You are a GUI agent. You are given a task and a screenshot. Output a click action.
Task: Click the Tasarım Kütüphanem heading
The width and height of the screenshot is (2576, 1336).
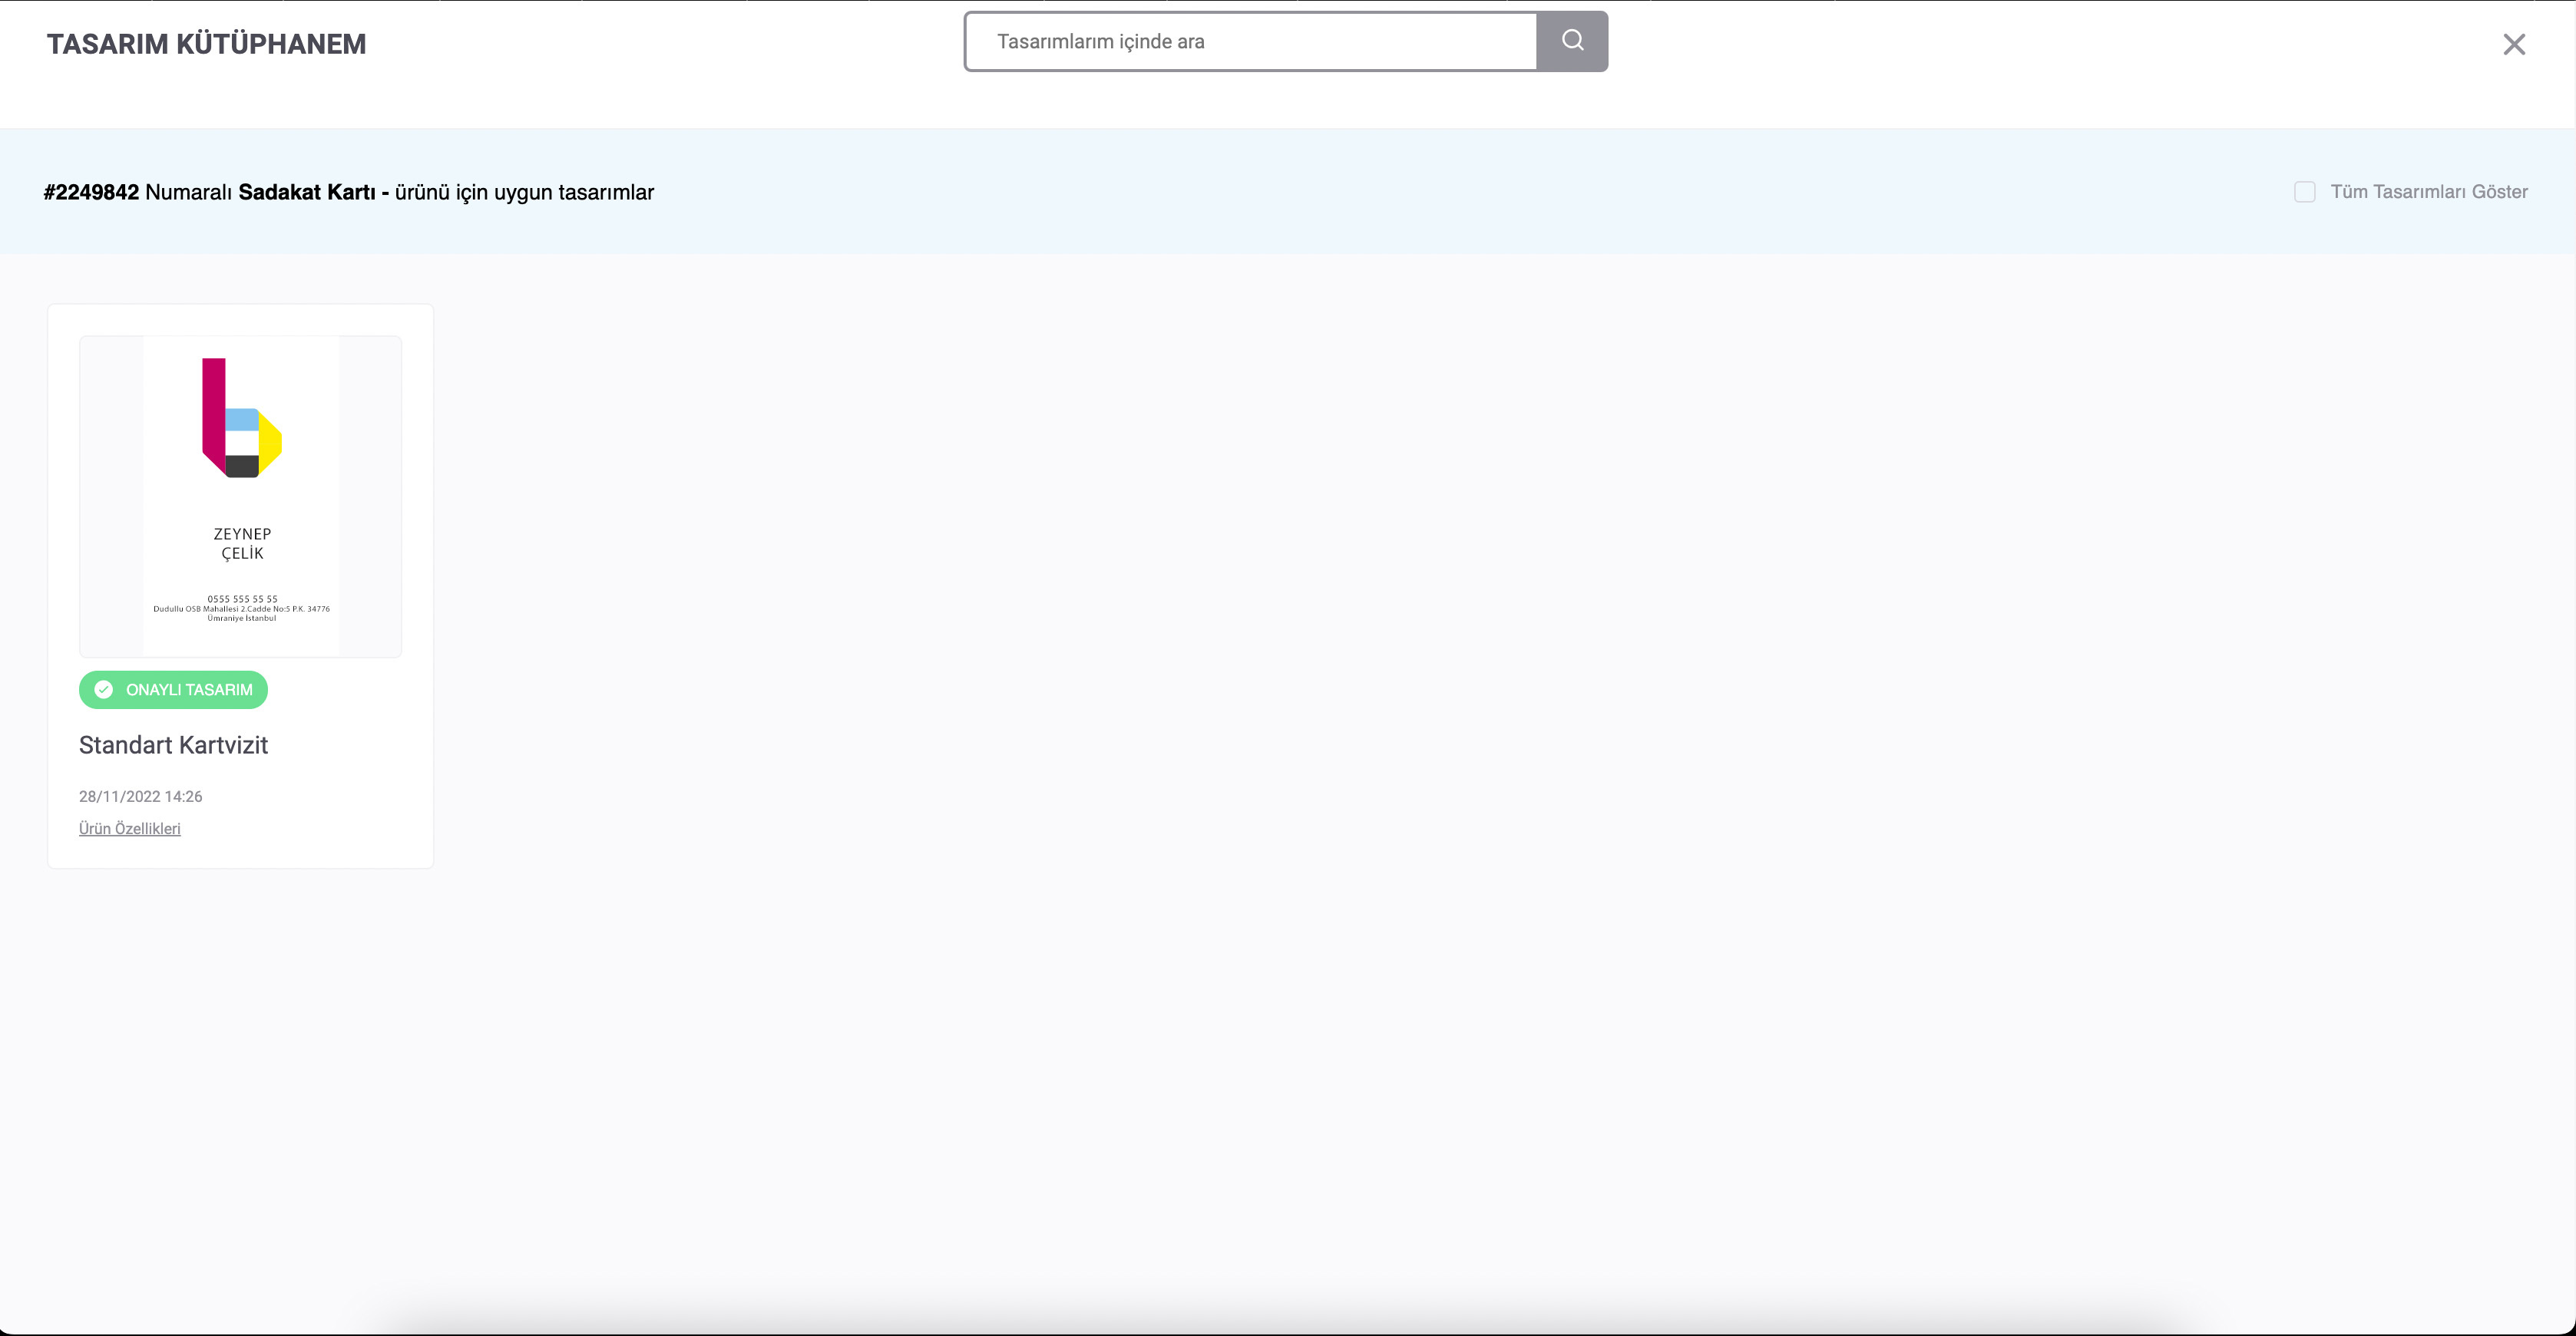[207, 44]
